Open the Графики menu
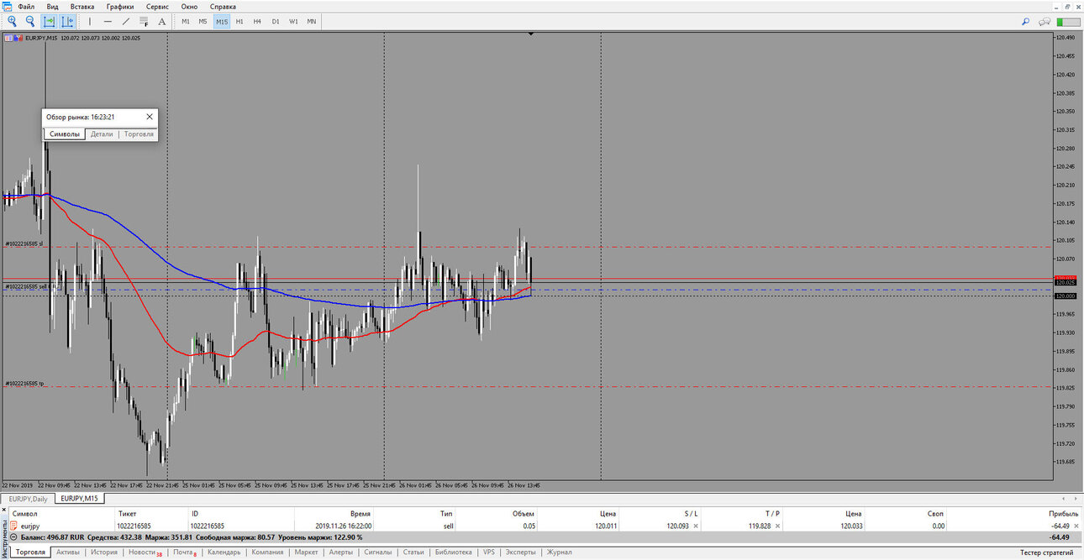Screen dimensions: 1084x560 [x=120, y=6]
